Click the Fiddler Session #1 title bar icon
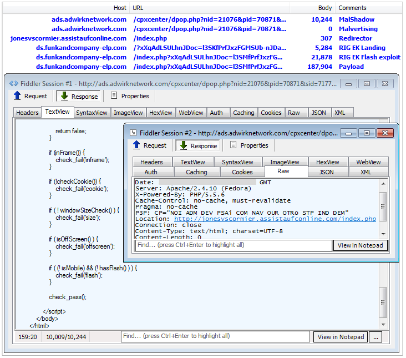Screen dimensions: 406x358 [x=14, y=83]
